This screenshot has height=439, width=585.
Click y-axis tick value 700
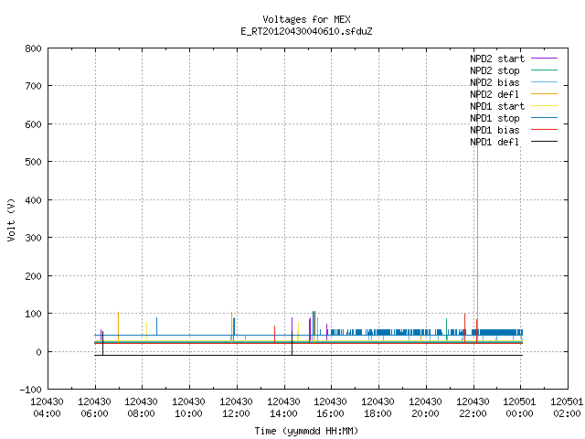33,86
